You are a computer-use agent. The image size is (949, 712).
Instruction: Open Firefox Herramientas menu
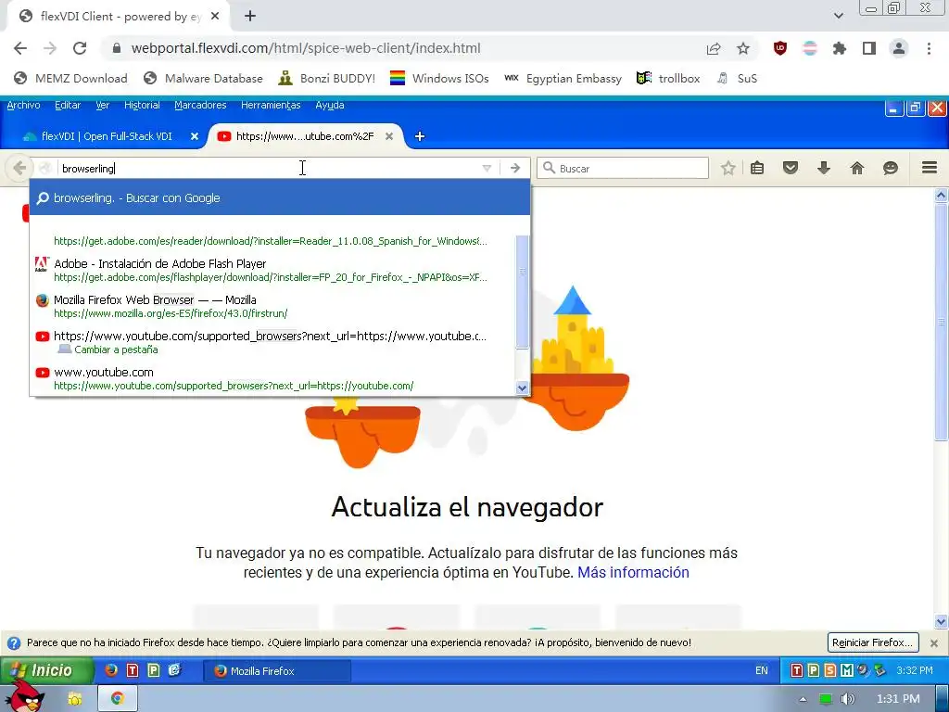271,106
